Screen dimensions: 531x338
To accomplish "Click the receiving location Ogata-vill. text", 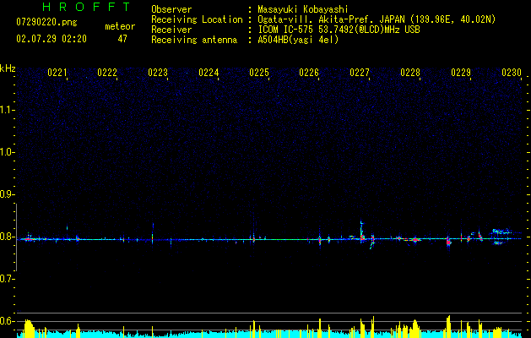I will 377,19.
